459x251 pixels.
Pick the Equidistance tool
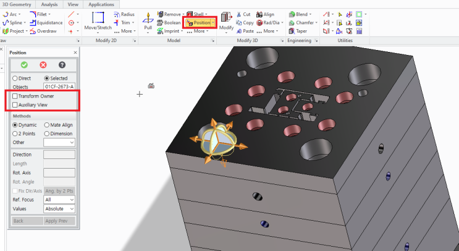(x=46, y=22)
